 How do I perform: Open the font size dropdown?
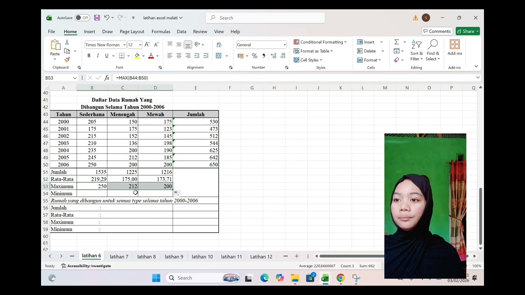[x=140, y=45]
